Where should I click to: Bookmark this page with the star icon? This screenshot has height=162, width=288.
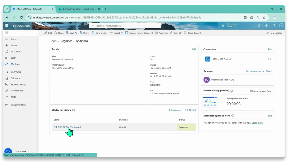264,17
